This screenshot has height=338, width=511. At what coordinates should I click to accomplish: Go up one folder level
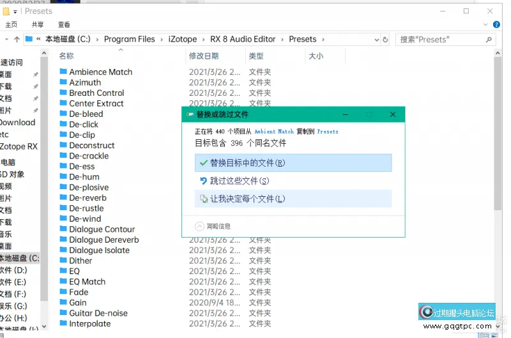(17, 40)
